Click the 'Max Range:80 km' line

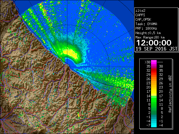coord(150,37)
